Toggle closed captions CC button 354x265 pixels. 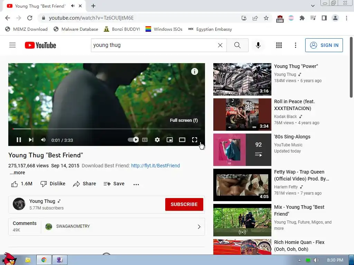(145, 140)
